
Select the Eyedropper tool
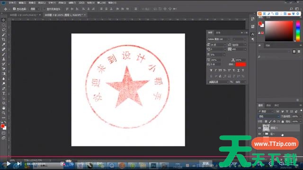[x=4, y=44]
